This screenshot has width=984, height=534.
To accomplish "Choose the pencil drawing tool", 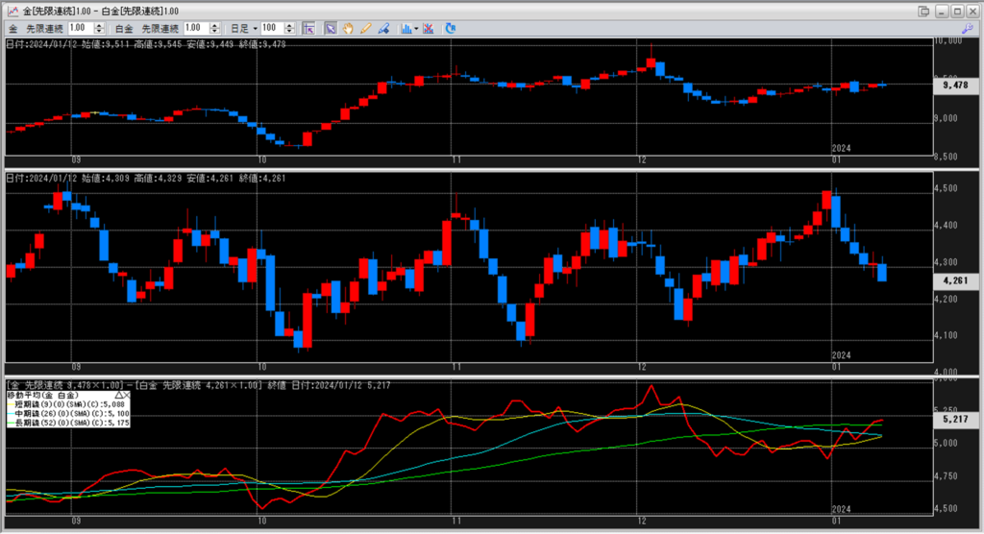I will point(365,29).
